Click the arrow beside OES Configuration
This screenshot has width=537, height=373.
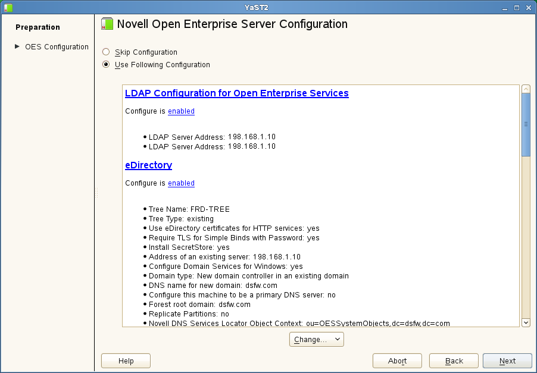(17, 46)
